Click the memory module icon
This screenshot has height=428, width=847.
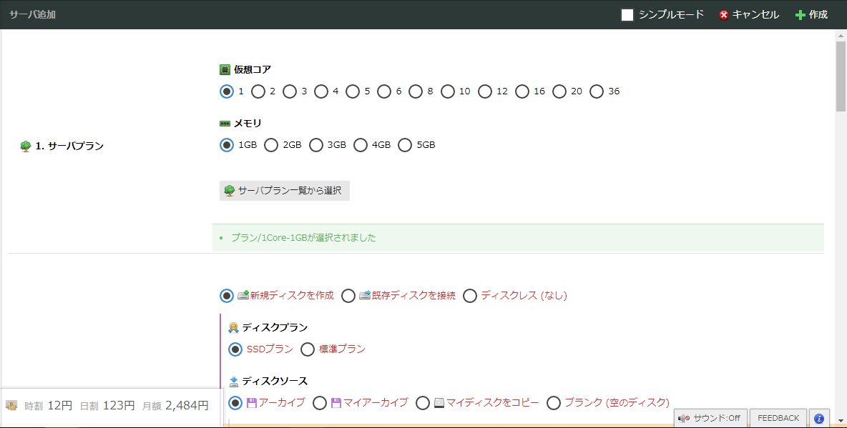tap(225, 124)
